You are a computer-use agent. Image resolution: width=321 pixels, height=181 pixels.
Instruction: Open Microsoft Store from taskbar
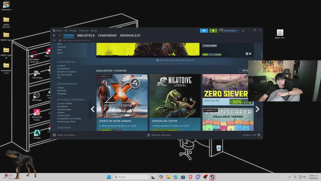coord(183,177)
